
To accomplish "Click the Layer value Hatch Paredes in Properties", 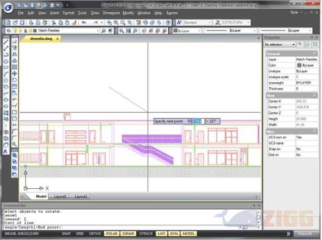I will point(307,59).
